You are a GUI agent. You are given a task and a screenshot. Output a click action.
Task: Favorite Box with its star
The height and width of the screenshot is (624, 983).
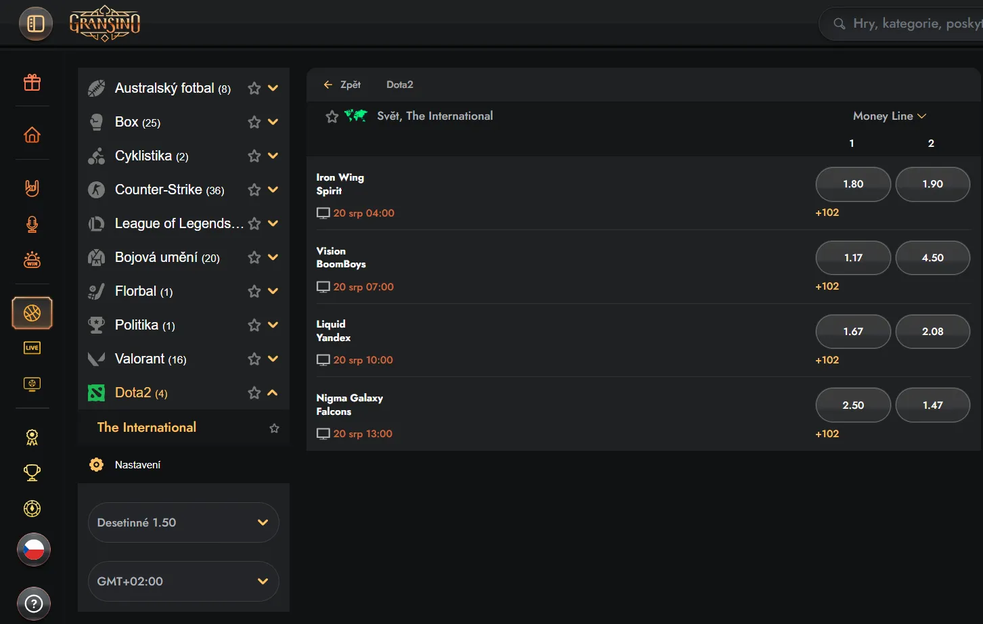pos(254,122)
